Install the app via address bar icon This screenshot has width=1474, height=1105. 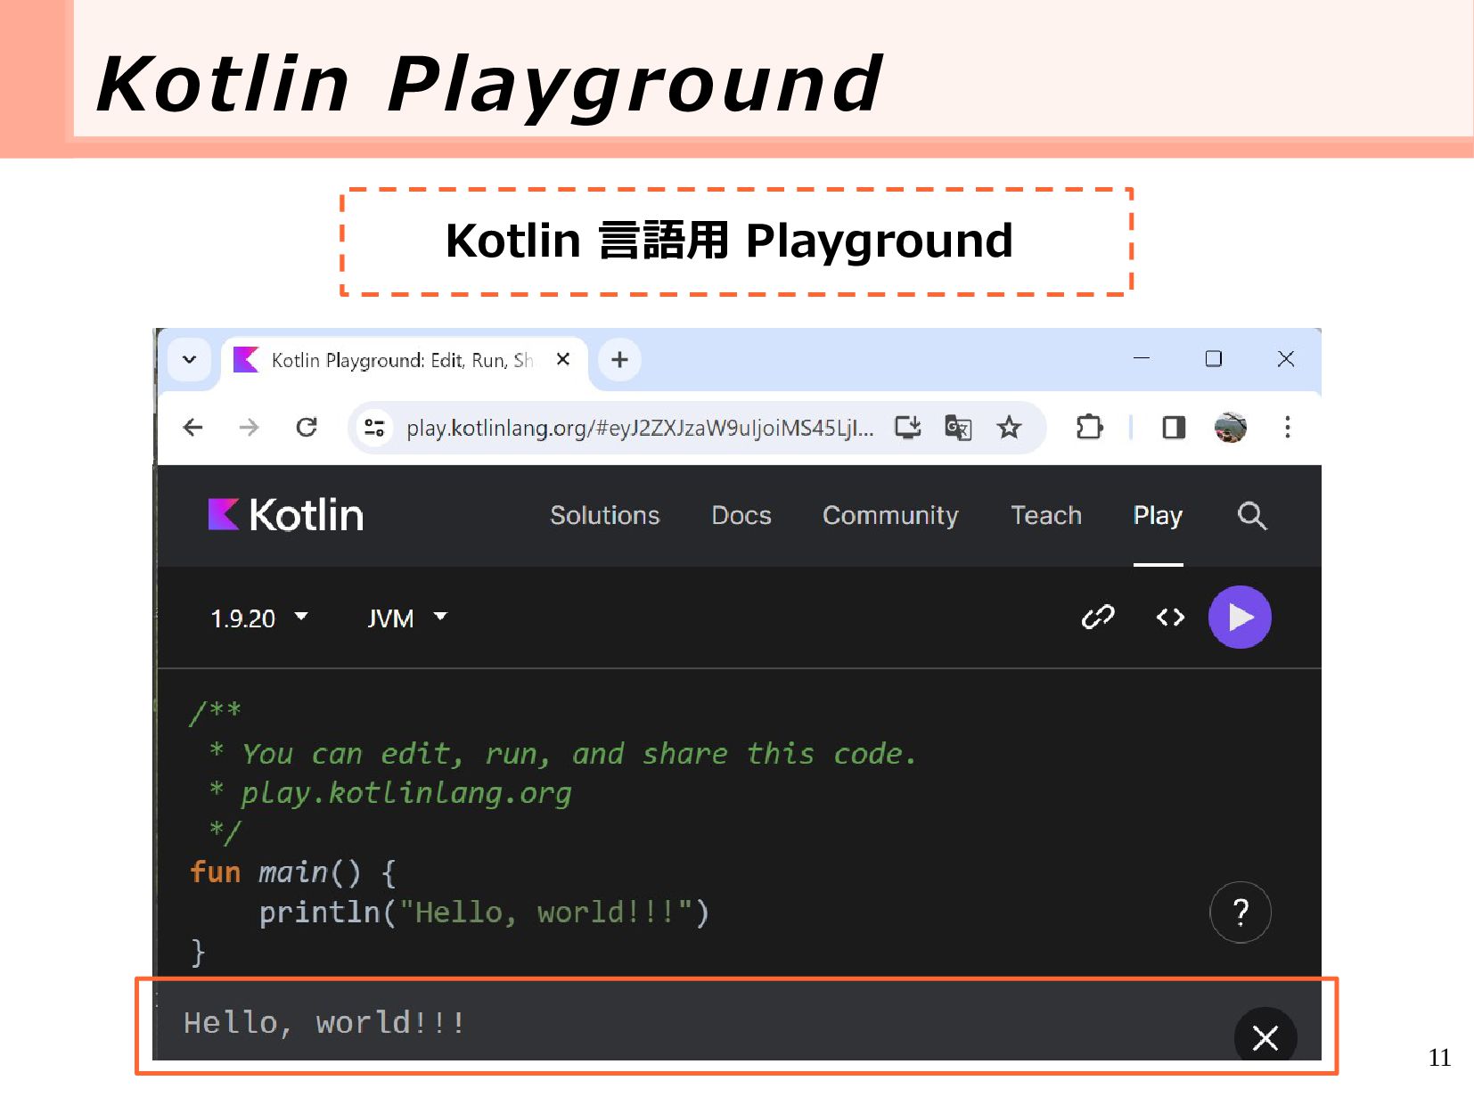coord(907,428)
